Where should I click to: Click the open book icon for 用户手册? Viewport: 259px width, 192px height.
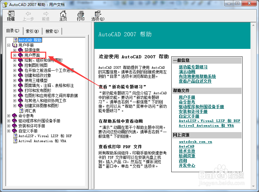[x=15, y=45]
